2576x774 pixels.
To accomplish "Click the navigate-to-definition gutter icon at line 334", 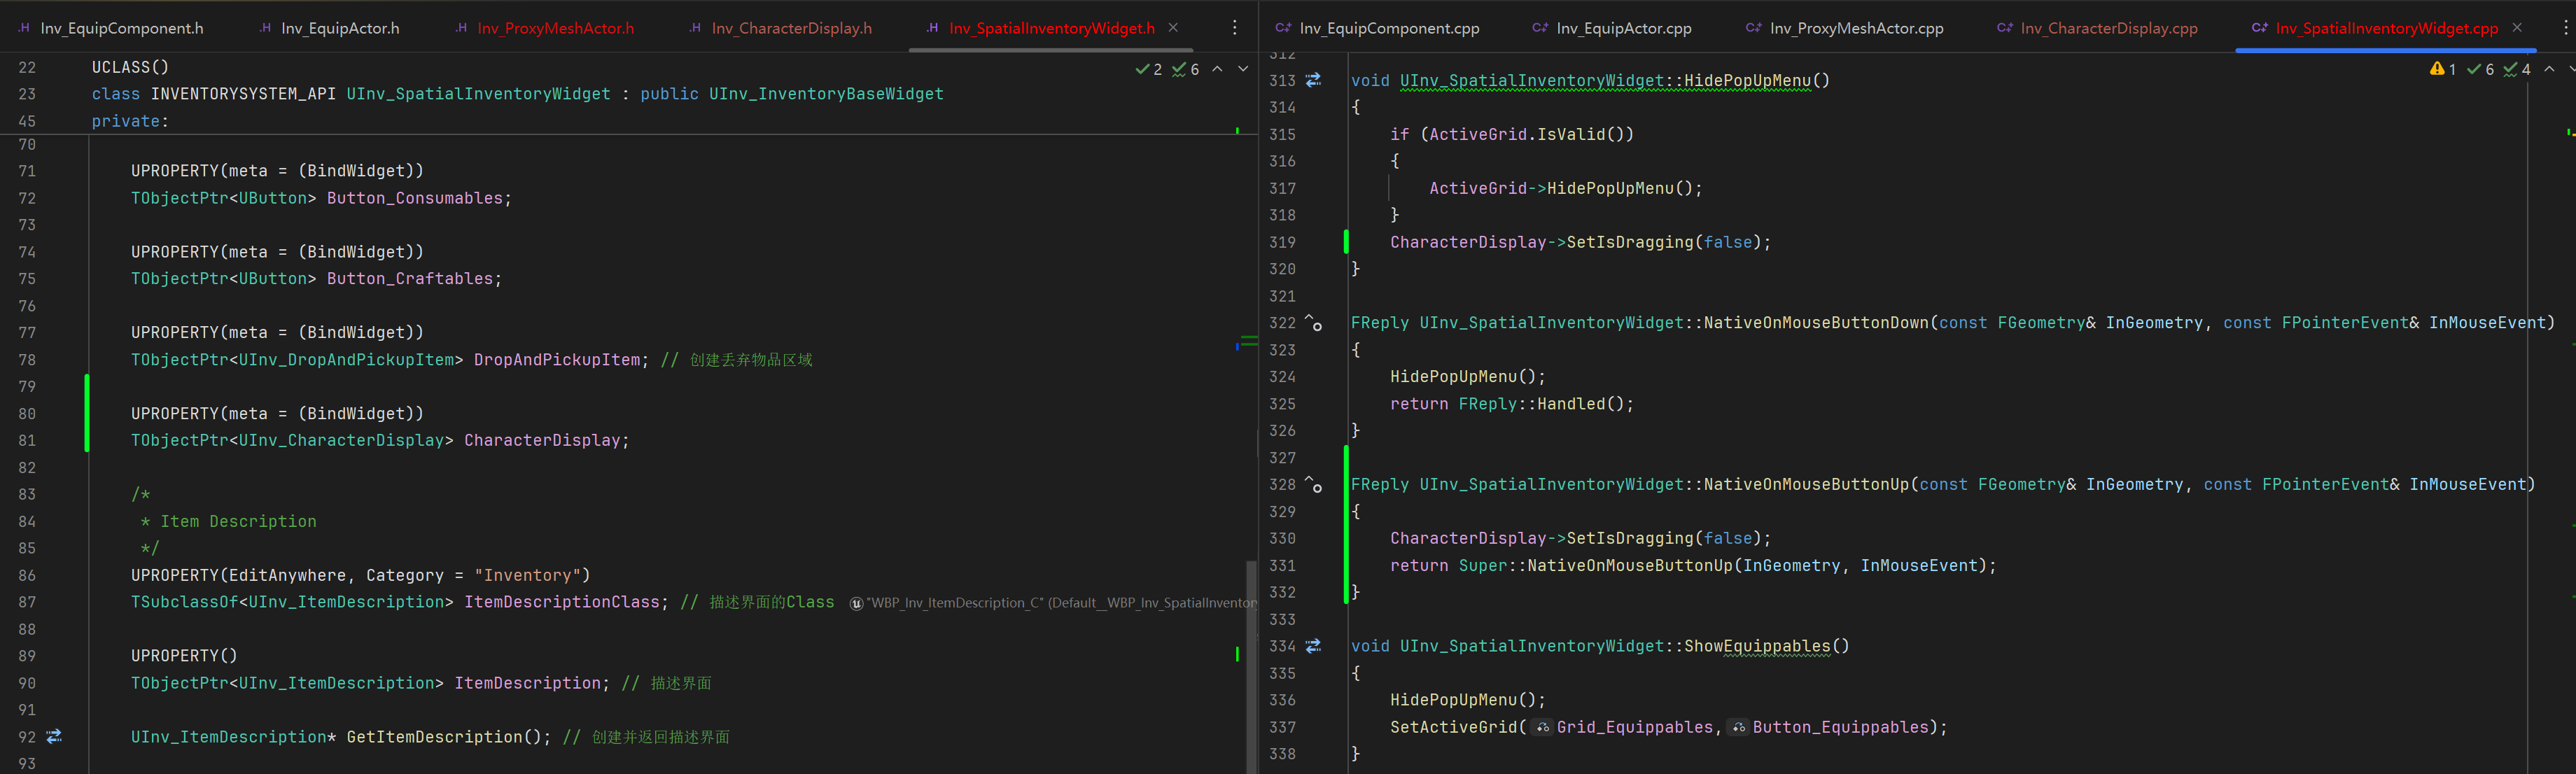I will 1313,646.
